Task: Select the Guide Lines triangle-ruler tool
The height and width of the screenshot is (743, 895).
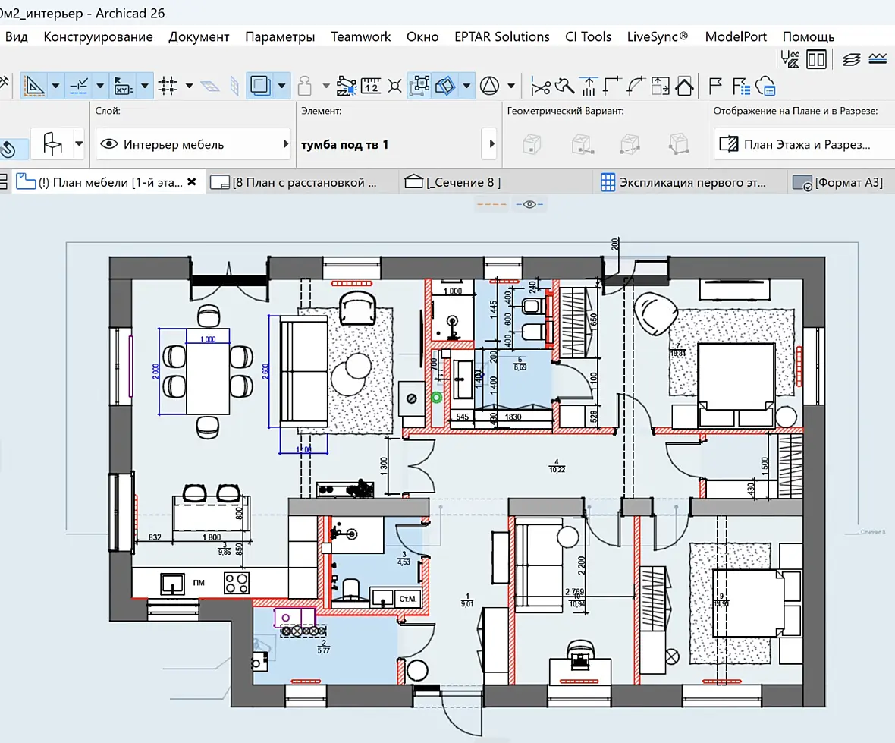Action: point(34,87)
